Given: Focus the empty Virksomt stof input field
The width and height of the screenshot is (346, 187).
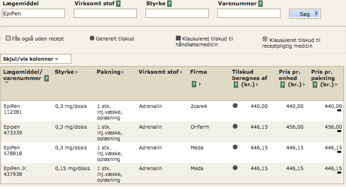Looking at the screenshot, I should tap(105, 13).
